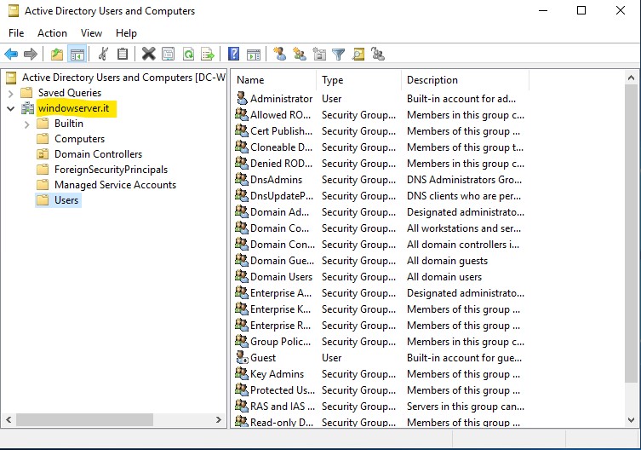The image size is (641, 450).
Task: Click the Domain Users group icon
Action: pyautogui.click(x=242, y=276)
